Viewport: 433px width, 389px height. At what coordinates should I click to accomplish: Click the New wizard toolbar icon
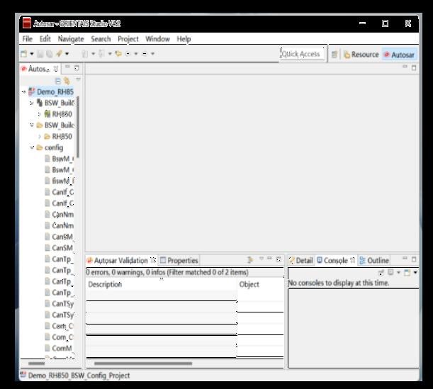coord(24,54)
